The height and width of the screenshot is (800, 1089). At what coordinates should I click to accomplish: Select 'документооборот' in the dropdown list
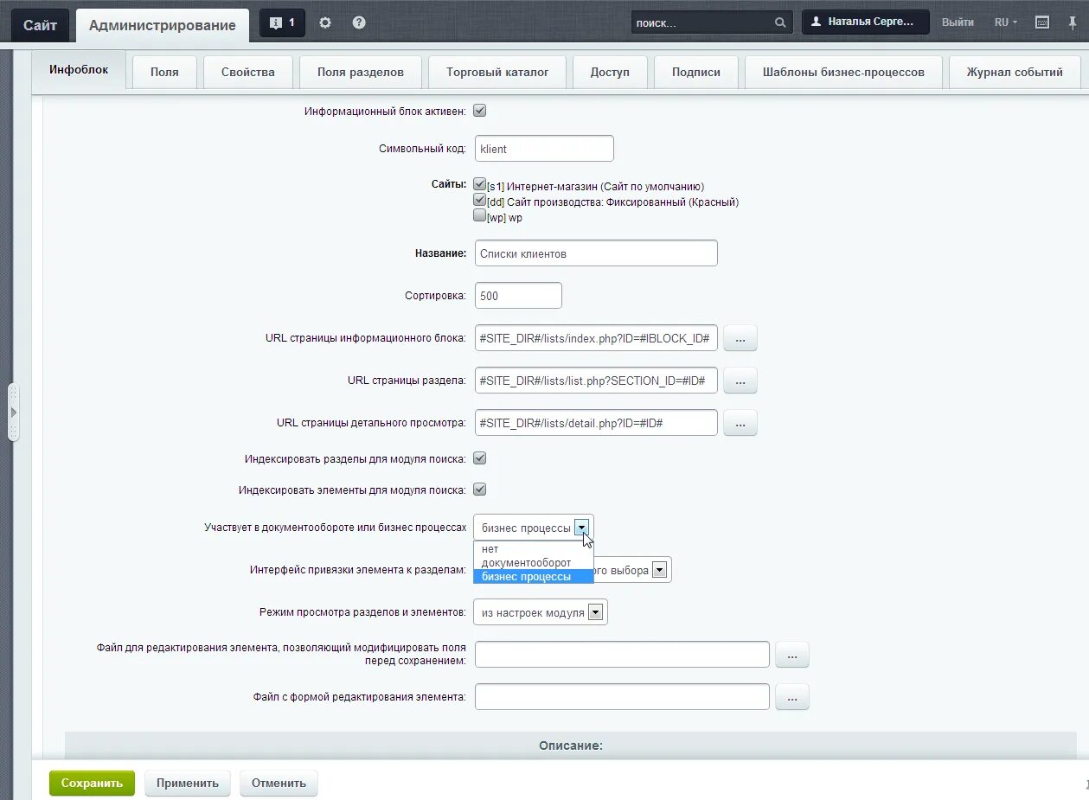(x=534, y=562)
